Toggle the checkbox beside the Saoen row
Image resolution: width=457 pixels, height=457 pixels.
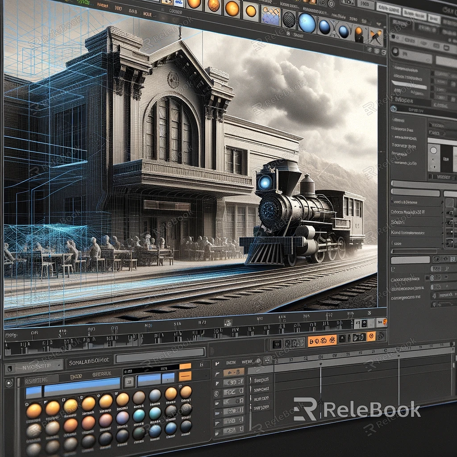click(x=449, y=222)
